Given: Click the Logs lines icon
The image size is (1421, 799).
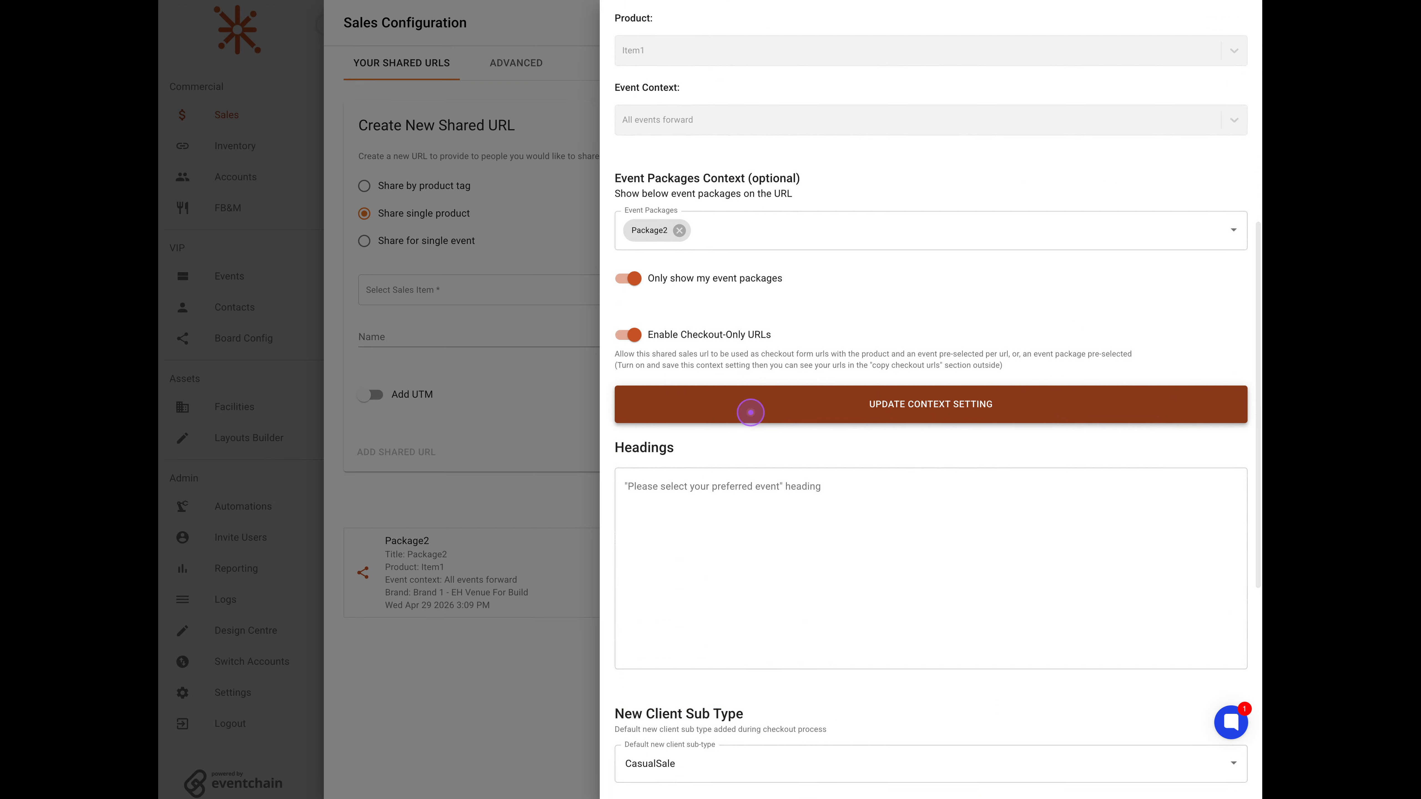Looking at the screenshot, I should coord(183,599).
